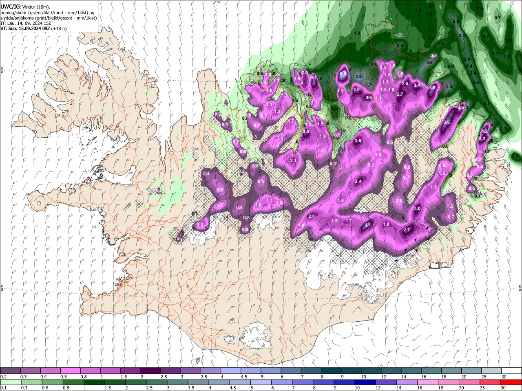Click the 4.4 snowfall value on the map
The width and height of the screenshot is (522, 391).
pyautogui.click(x=461, y=108)
